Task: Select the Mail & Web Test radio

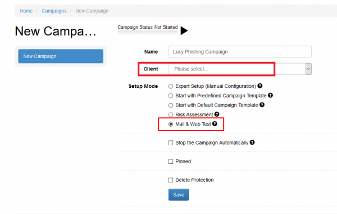Action: (x=171, y=124)
